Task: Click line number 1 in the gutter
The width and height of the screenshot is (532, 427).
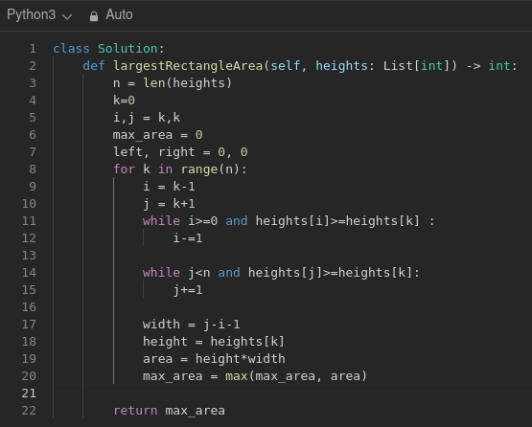Action: click(33, 49)
